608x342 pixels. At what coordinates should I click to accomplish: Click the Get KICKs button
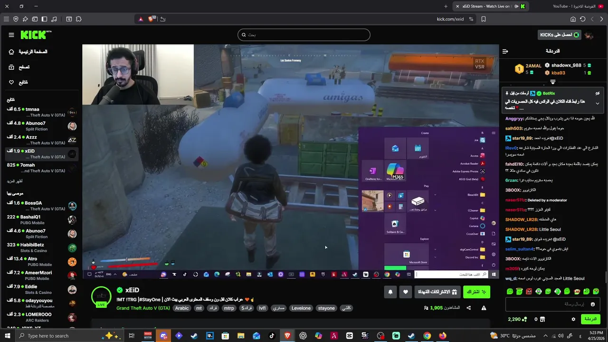(560, 35)
